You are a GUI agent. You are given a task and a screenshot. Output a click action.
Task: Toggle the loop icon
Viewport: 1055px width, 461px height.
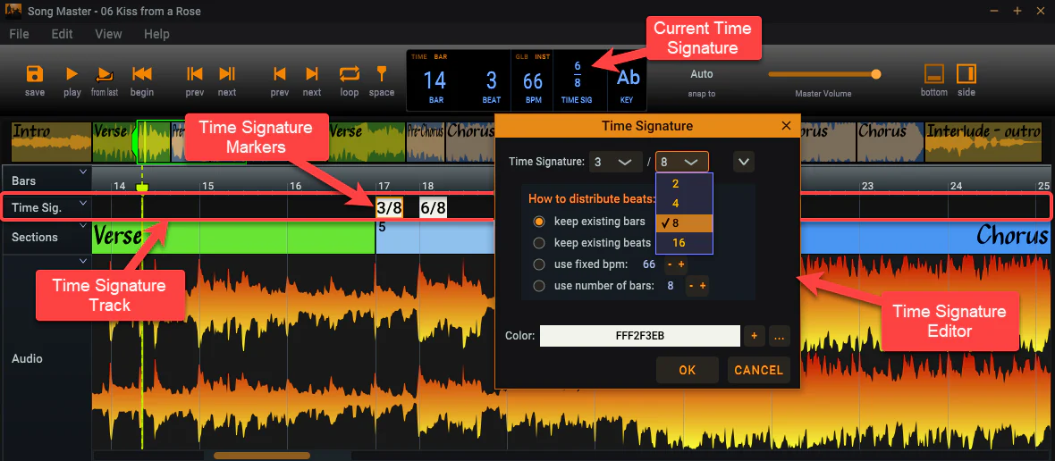tap(350, 74)
